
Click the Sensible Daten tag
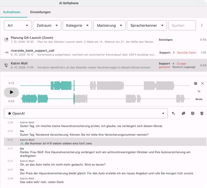click(187, 53)
